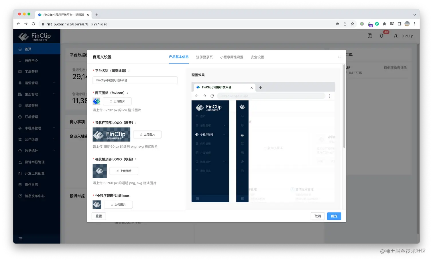
Task: Open 订单管理 in the sidebar
Action: 37,117
